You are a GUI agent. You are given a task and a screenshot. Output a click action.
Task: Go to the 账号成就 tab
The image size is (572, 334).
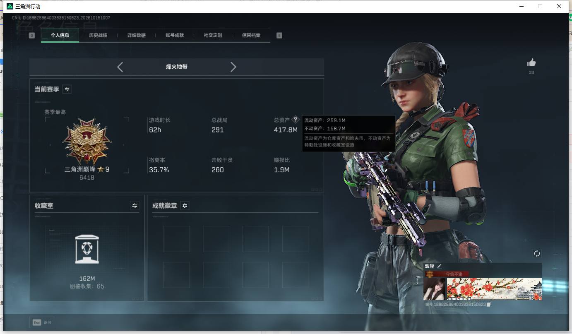coord(175,36)
